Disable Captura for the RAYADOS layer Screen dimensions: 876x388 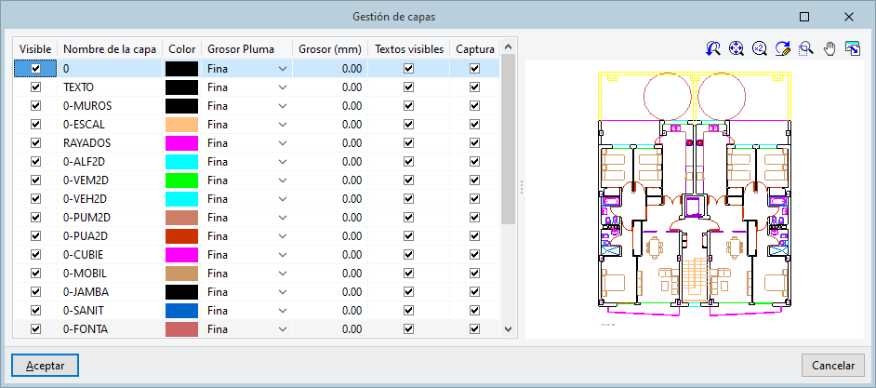pos(474,143)
